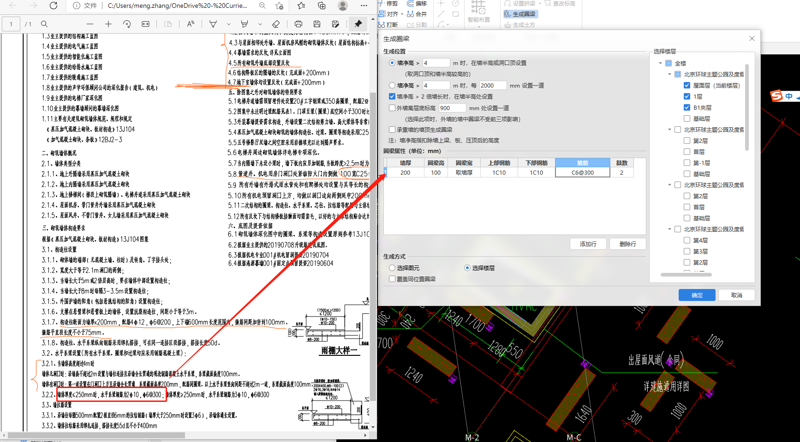Uncheck the B1夹层 floor checkbox
The width and height of the screenshot is (800, 442).
tap(687, 107)
